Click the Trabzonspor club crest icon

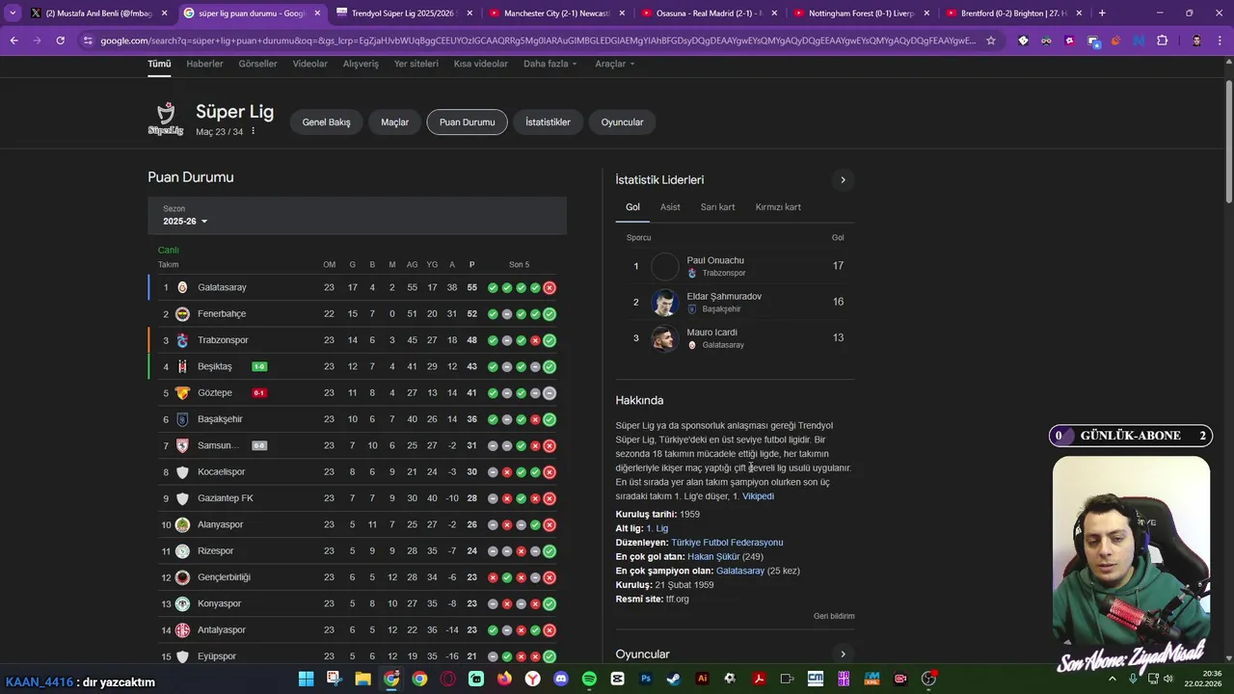coord(182,340)
